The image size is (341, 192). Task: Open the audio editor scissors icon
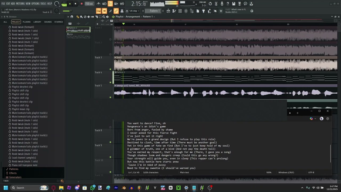[x=216, y=4]
